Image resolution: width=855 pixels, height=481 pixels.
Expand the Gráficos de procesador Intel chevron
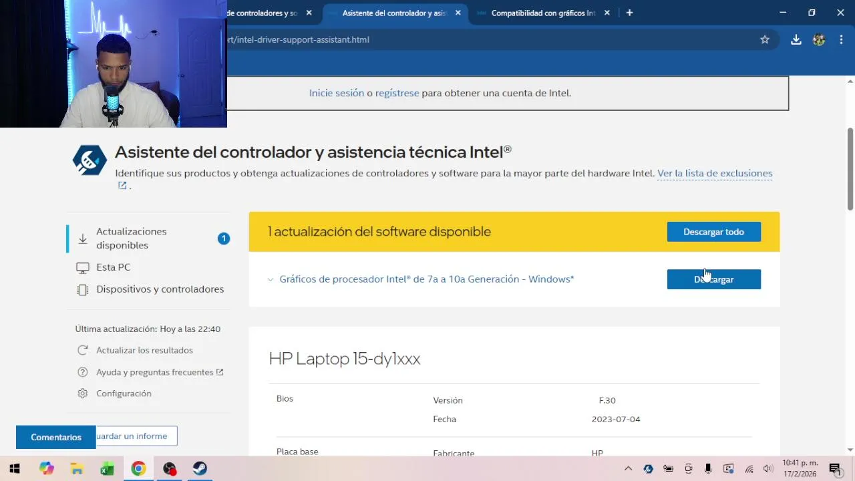click(x=271, y=279)
